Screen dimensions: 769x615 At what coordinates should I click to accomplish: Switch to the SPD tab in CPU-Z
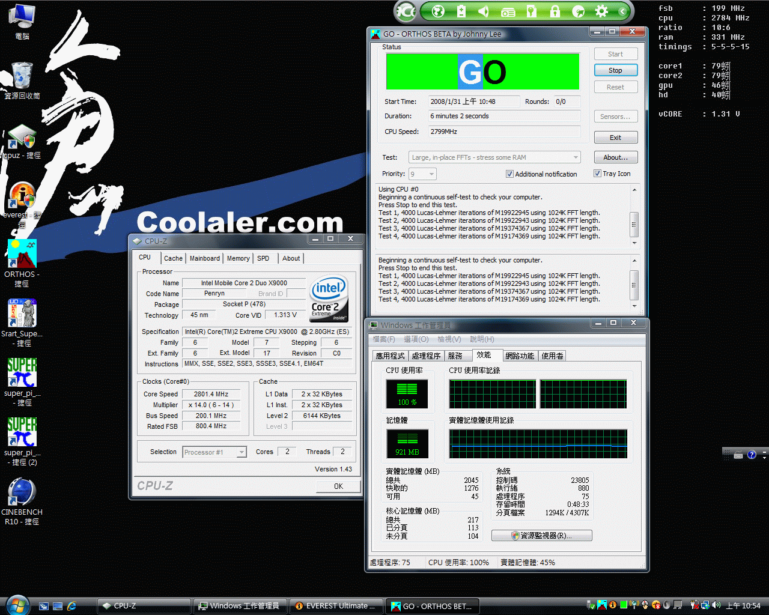coord(263,258)
